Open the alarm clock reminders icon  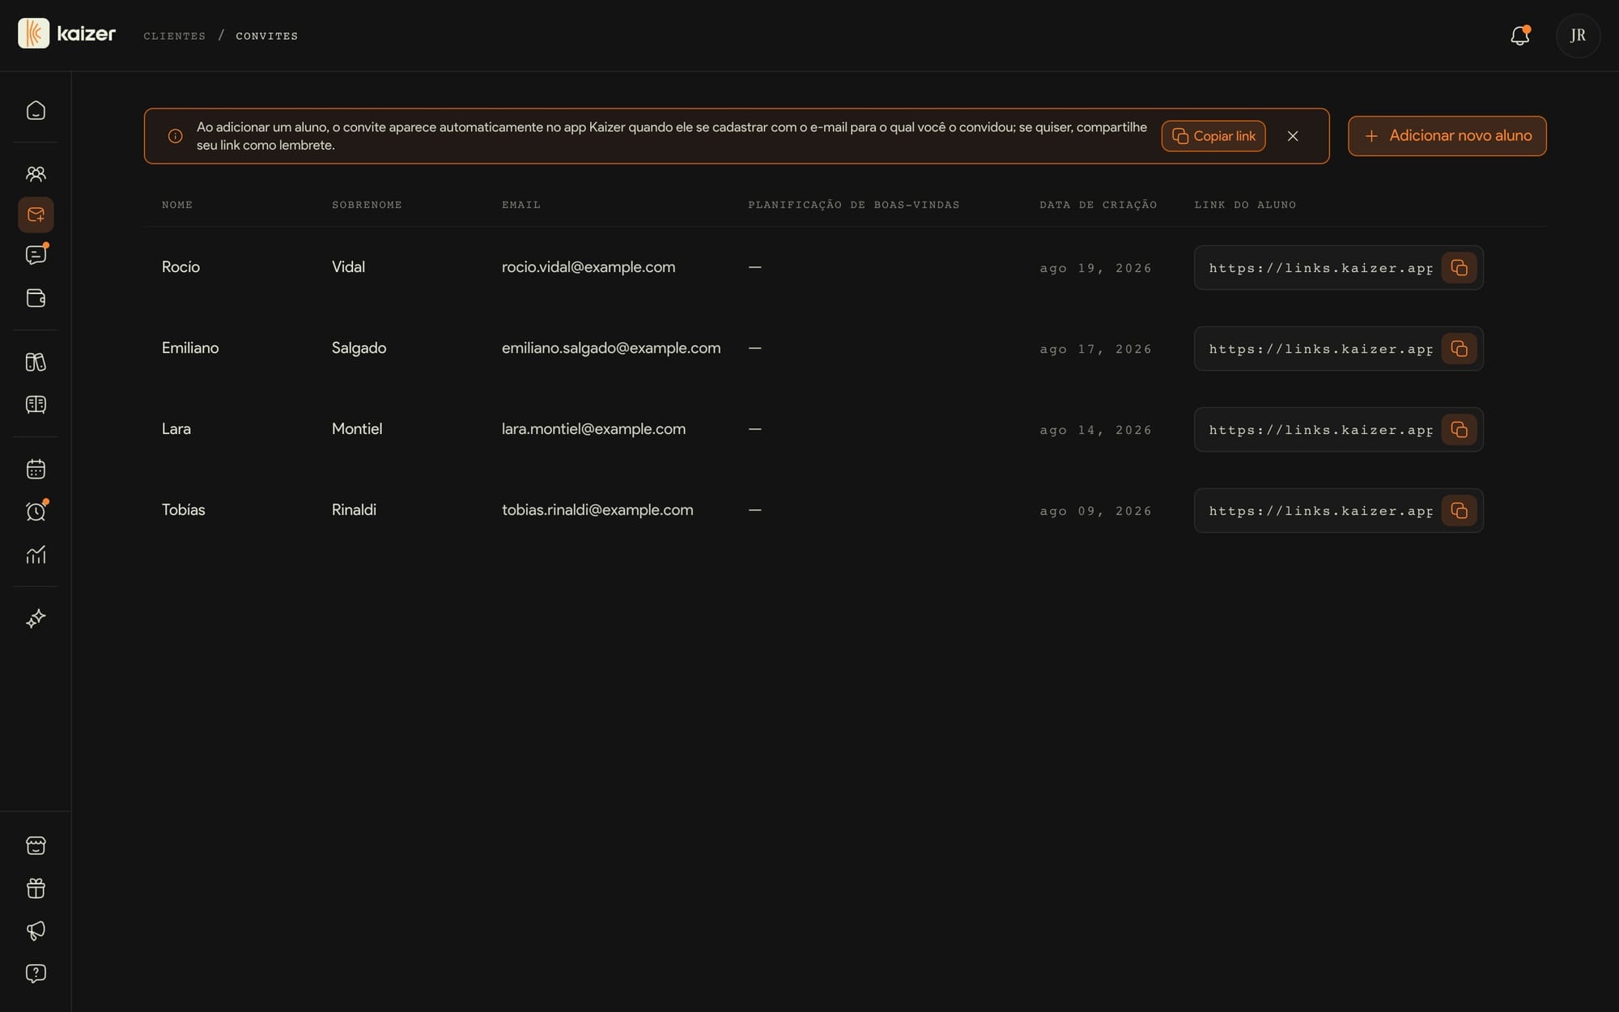[x=36, y=512]
